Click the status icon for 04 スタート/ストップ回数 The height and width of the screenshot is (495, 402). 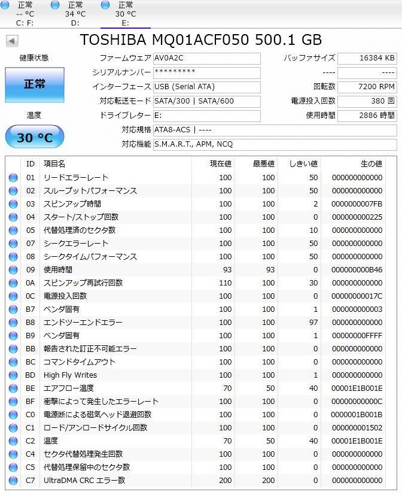[x=13, y=217]
